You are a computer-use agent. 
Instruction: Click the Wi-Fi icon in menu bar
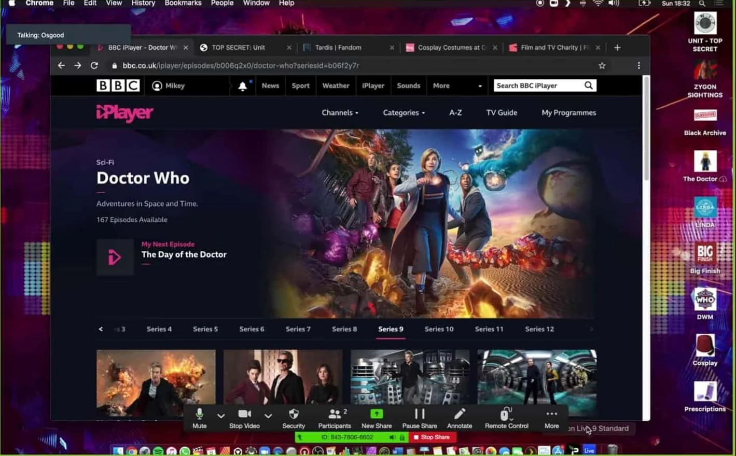pyautogui.click(x=598, y=4)
